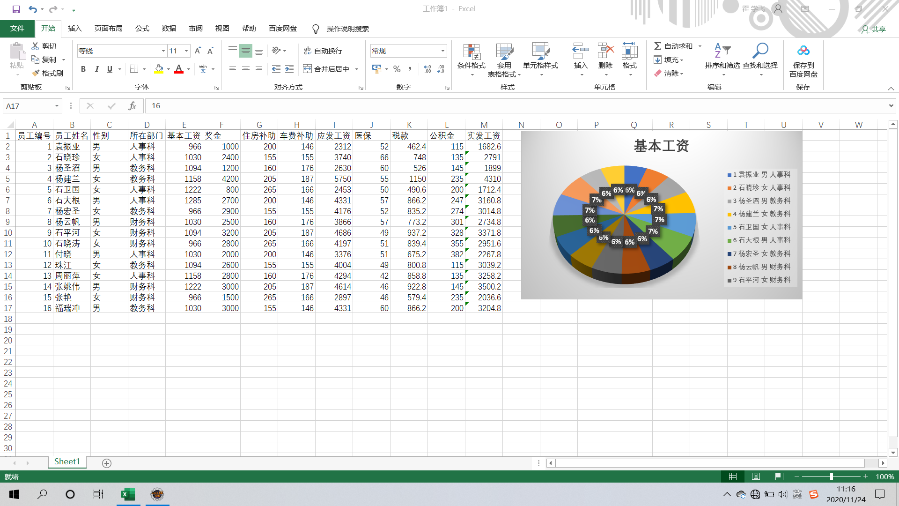This screenshot has width=899, height=506.
Task: Expand the number format combo box
Action: click(442, 51)
